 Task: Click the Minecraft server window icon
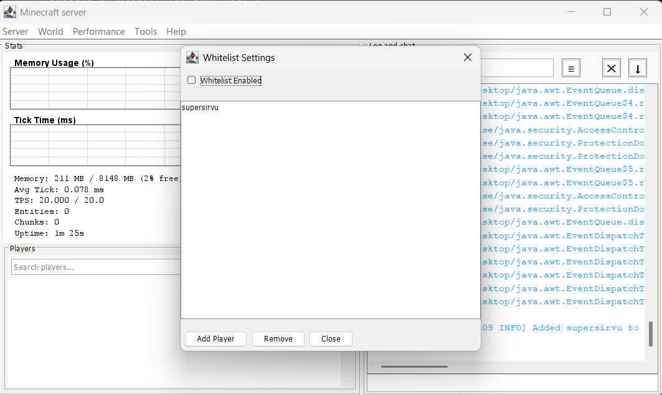pos(10,12)
